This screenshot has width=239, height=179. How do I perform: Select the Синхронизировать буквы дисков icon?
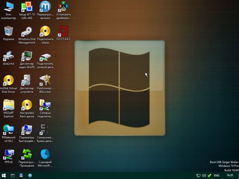tap(45, 129)
